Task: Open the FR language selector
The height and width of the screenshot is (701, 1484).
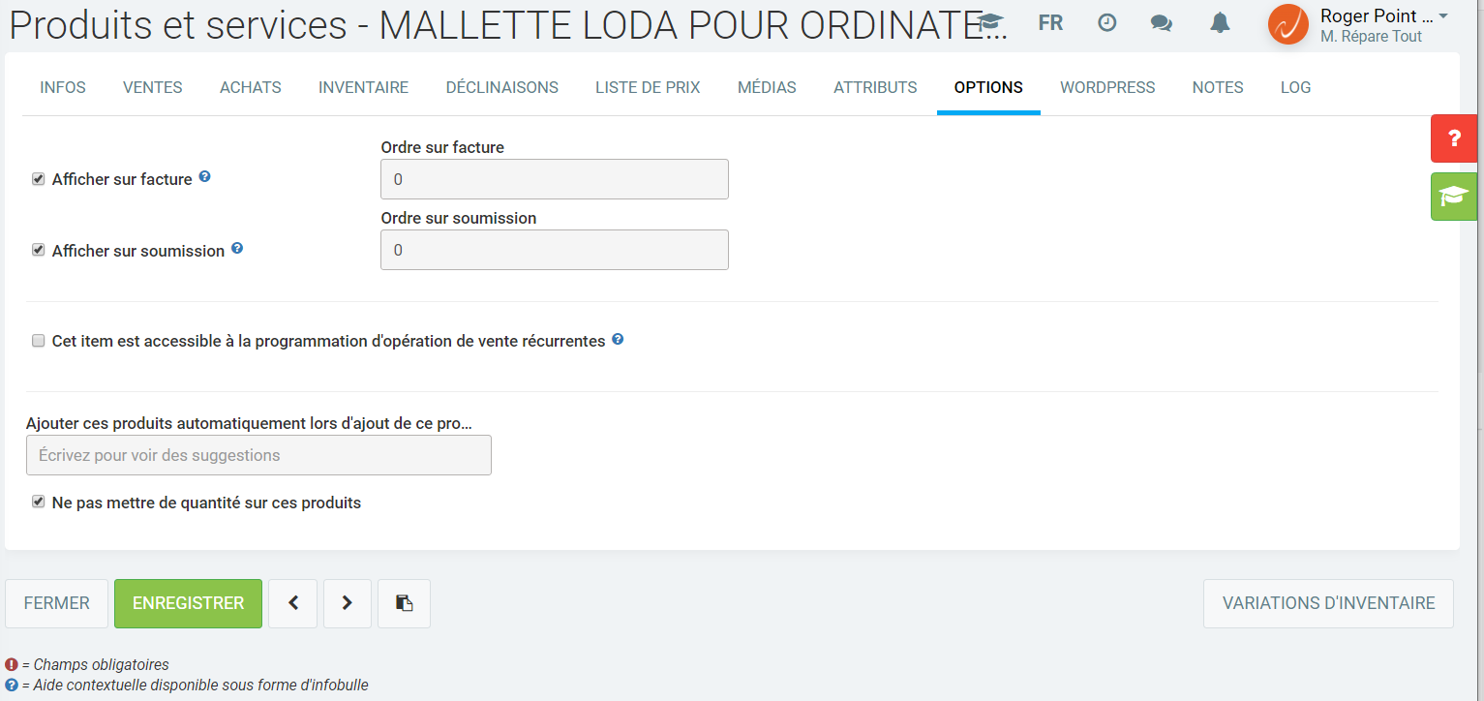Action: coord(1050,23)
